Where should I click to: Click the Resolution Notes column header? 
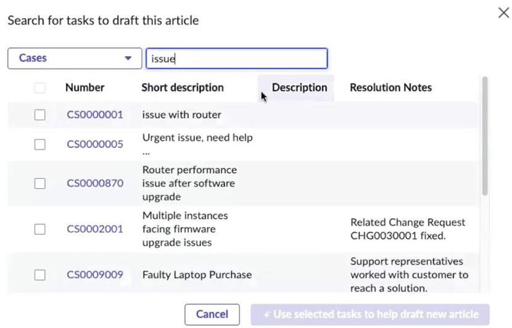tap(391, 88)
